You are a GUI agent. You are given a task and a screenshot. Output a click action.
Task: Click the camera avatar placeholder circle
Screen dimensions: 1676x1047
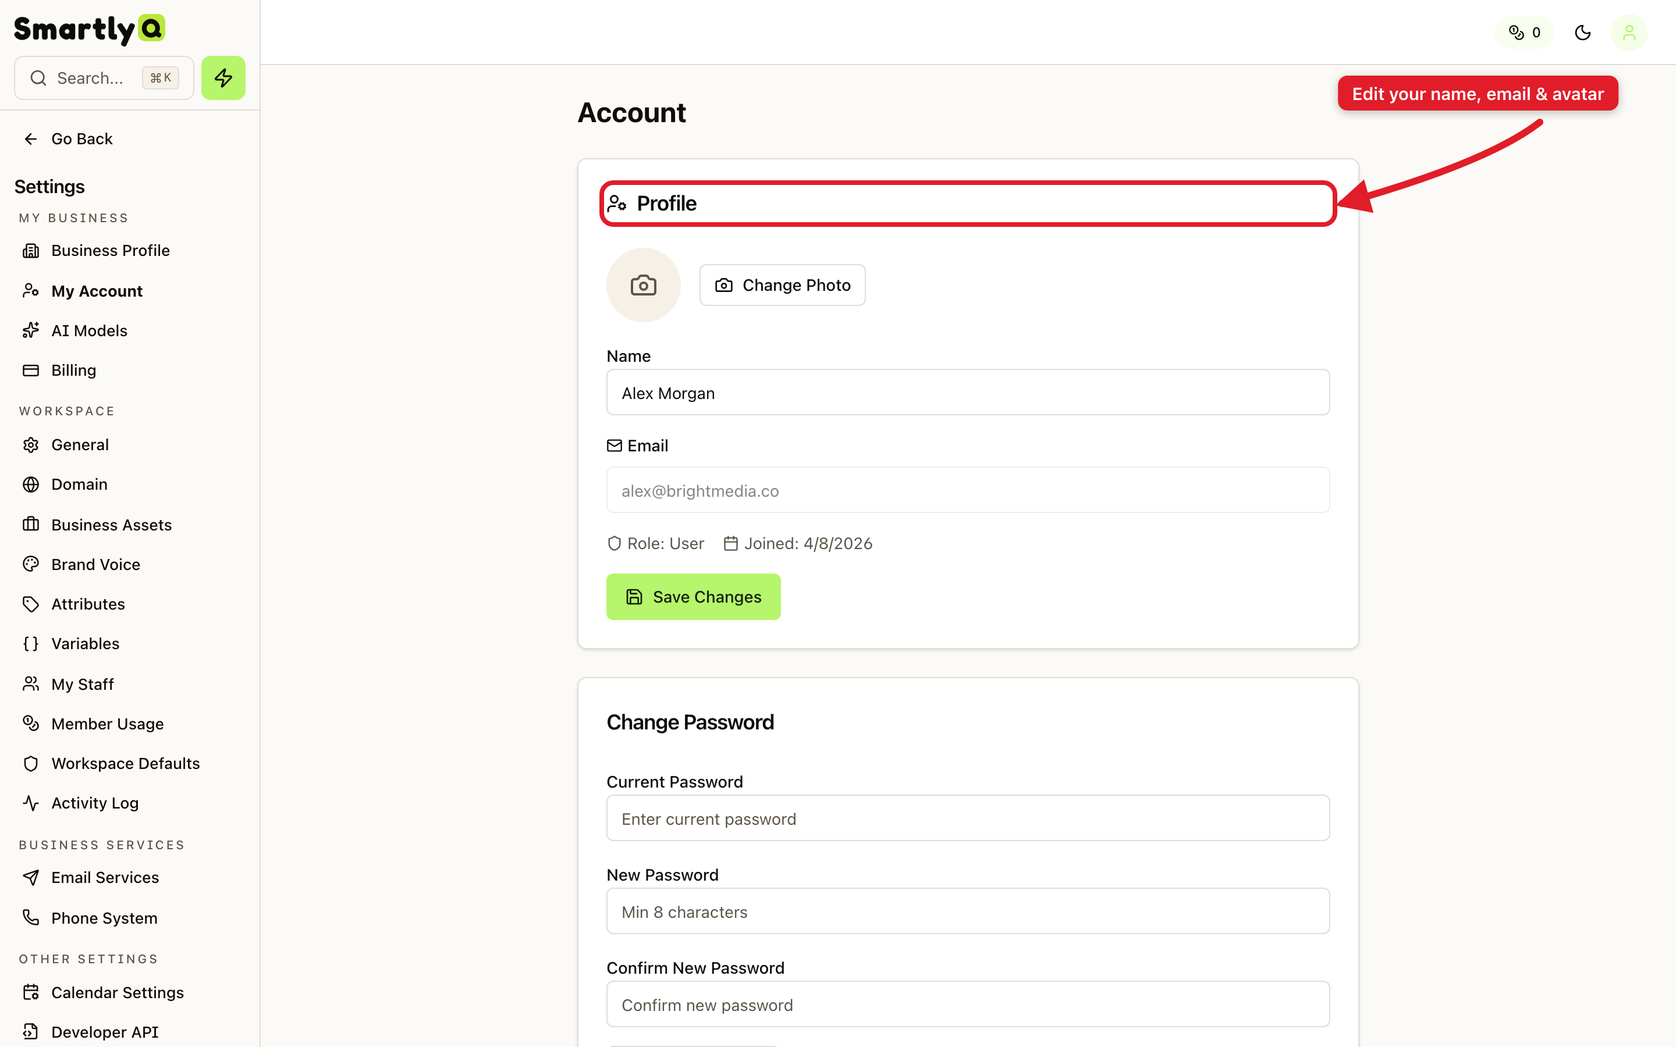[644, 284]
